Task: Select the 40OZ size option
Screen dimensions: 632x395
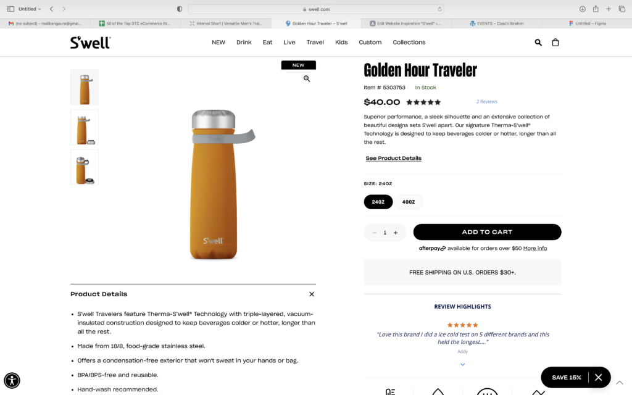Action: click(409, 202)
